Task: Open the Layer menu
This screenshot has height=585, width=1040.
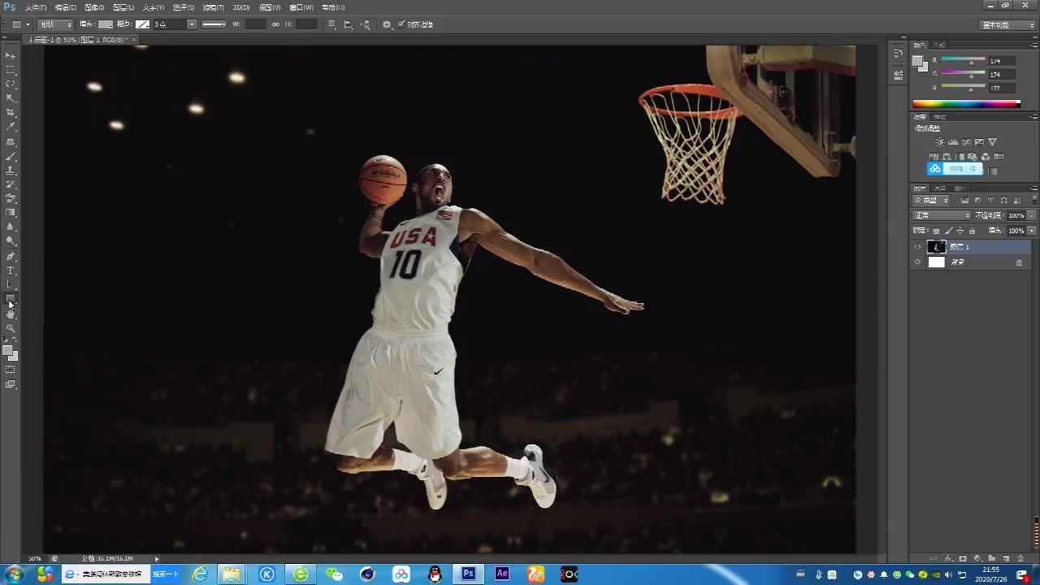Action: tap(124, 7)
